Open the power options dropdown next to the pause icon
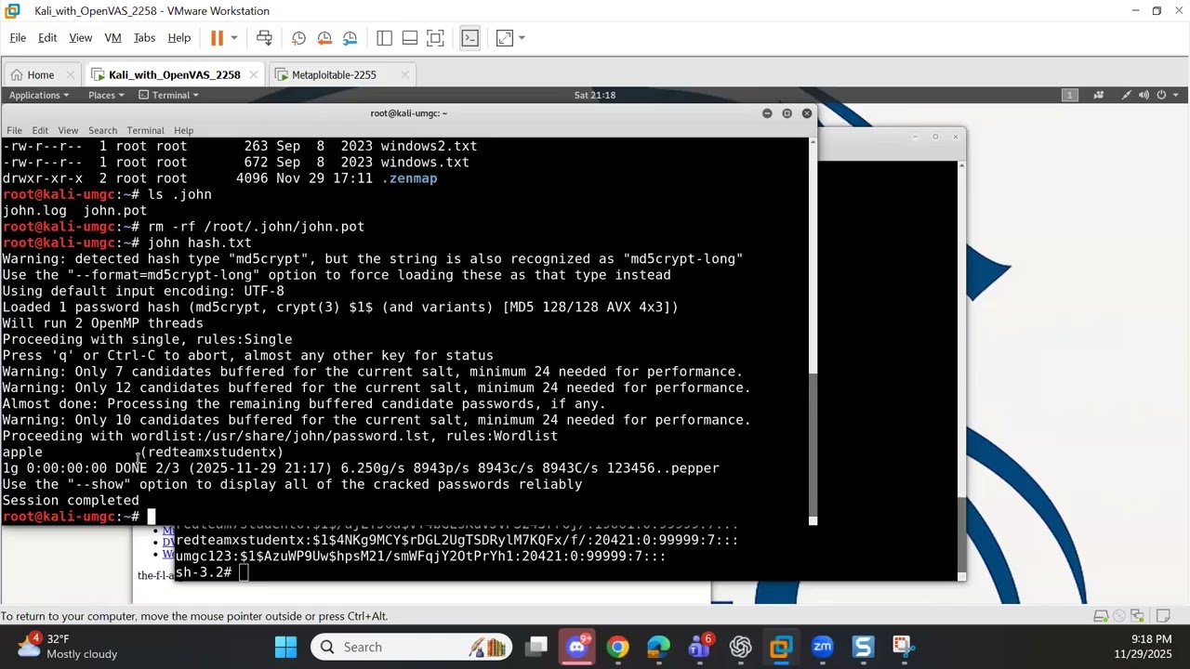The height and width of the screenshot is (669, 1190). point(234,38)
